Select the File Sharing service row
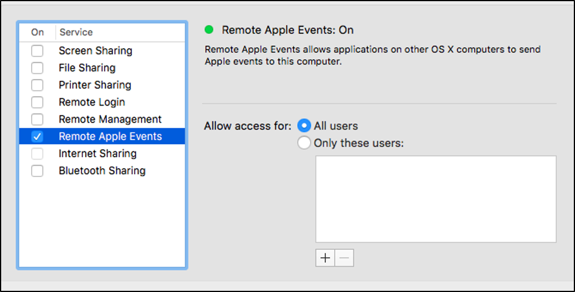The image size is (575, 292). pos(102,67)
